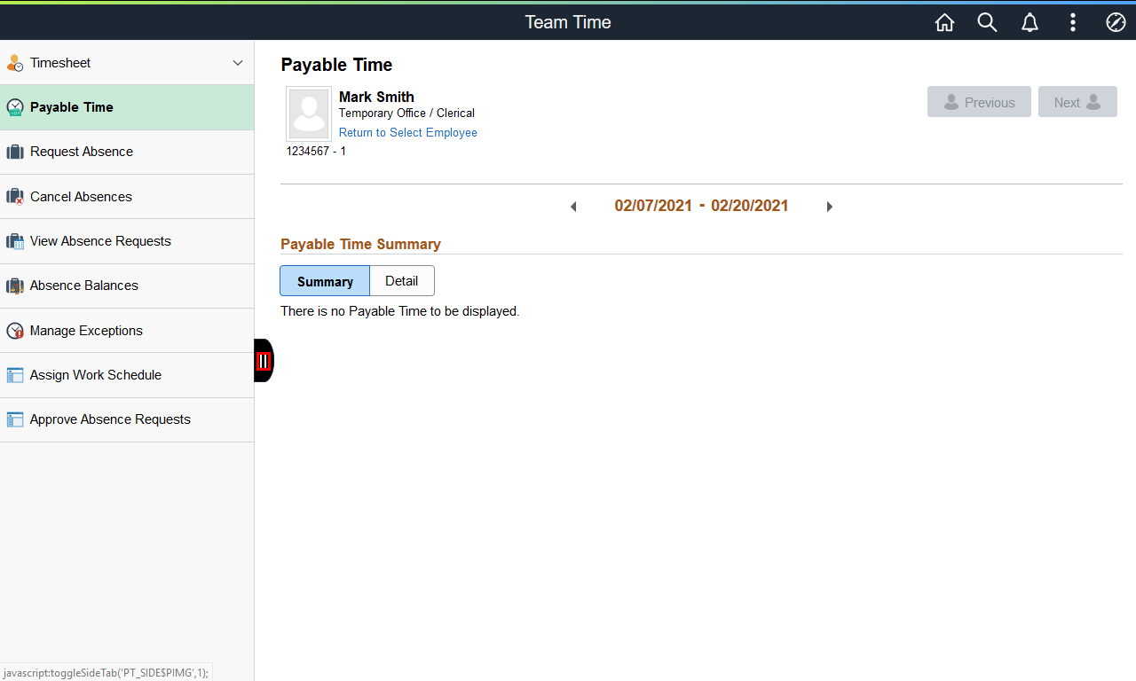Advance to next pay period arrow
Image resolution: width=1136 pixels, height=681 pixels.
(x=829, y=207)
